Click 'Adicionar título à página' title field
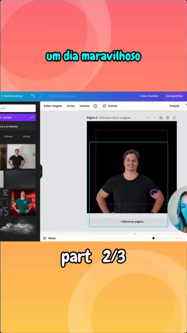The image size is (187, 333). pyautogui.click(x=115, y=118)
